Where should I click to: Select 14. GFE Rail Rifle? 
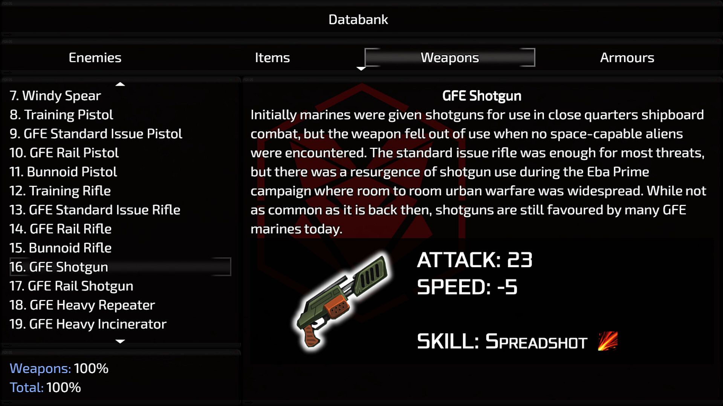point(60,229)
